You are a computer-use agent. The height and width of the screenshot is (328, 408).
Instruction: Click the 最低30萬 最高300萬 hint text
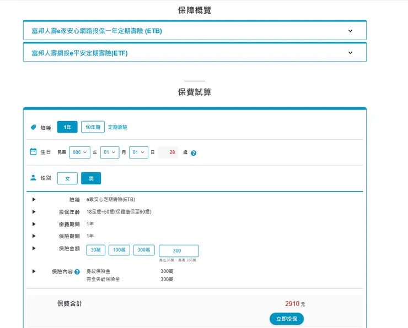pyautogui.click(x=178, y=260)
